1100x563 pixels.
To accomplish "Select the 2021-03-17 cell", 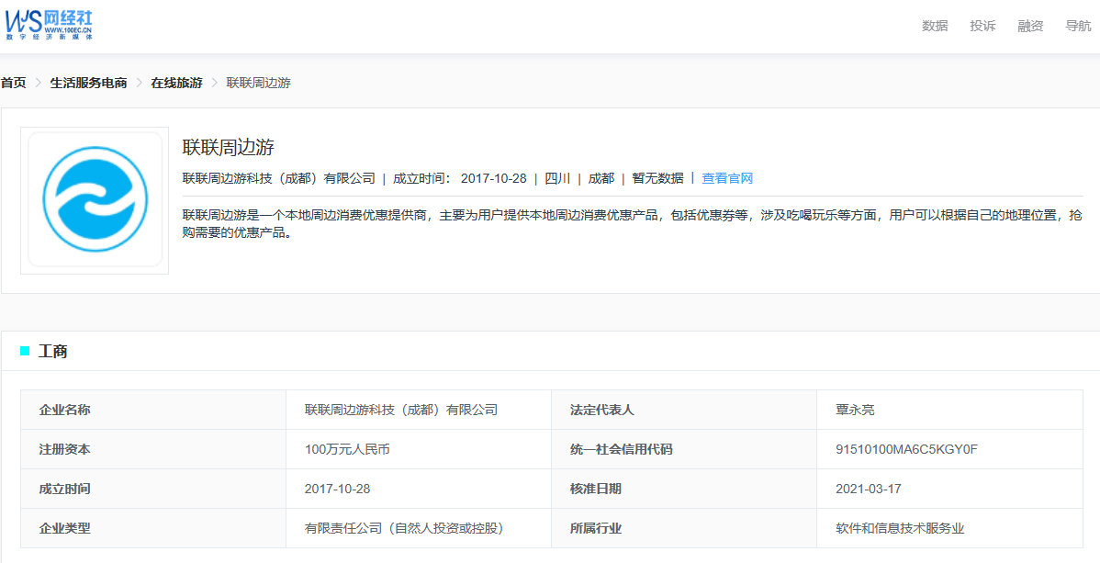I will [x=949, y=489].
